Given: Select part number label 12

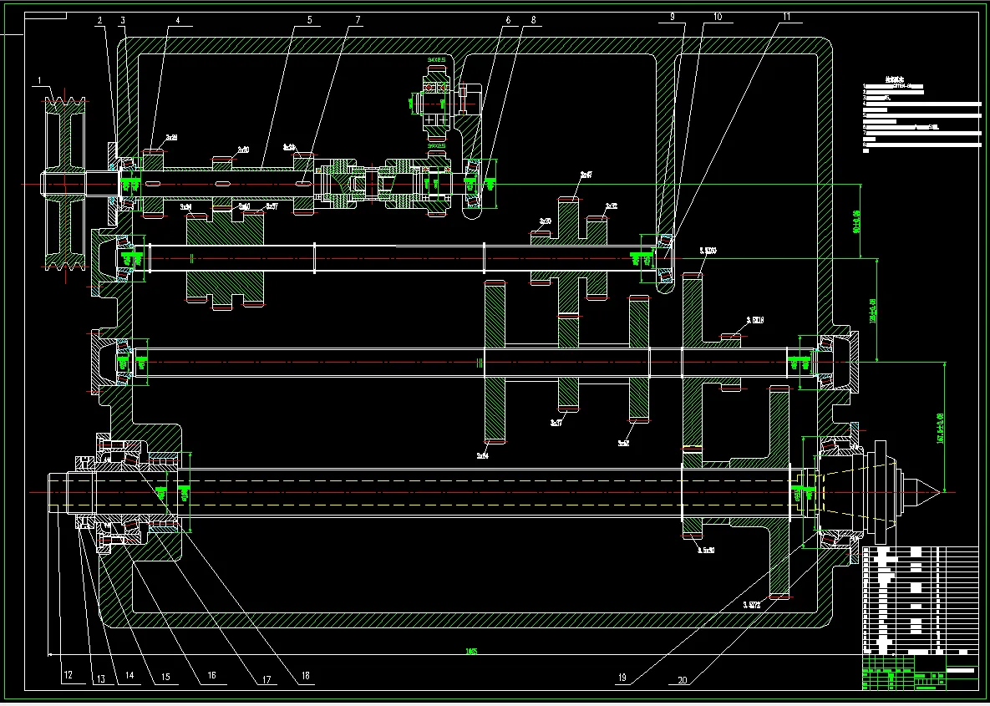Looking at the screenshot, I should [x=67, y=674].
